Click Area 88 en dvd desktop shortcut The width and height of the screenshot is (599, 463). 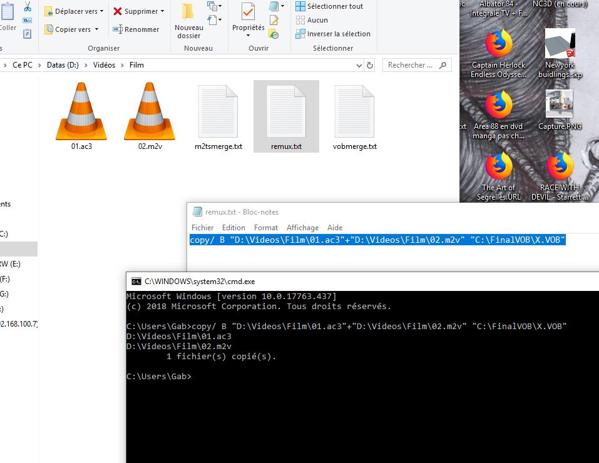(x=498, y=115)
